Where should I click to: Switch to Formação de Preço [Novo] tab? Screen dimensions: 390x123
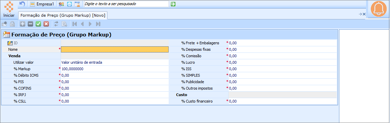pos(63,15)
